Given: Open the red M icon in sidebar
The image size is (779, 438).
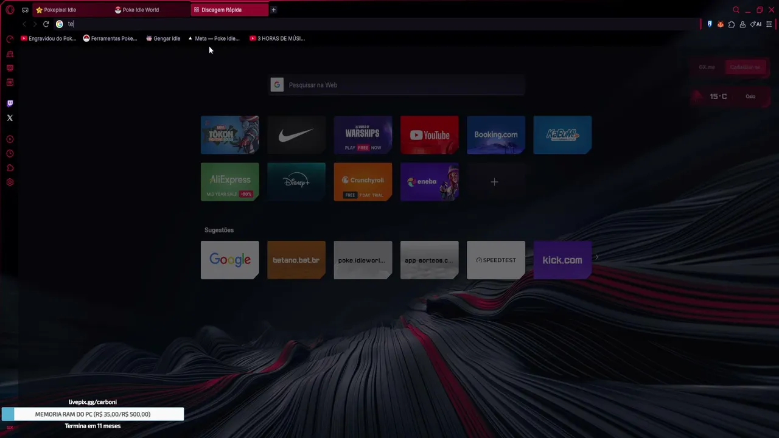Looking at the screenshot, I should pos(10,82).
